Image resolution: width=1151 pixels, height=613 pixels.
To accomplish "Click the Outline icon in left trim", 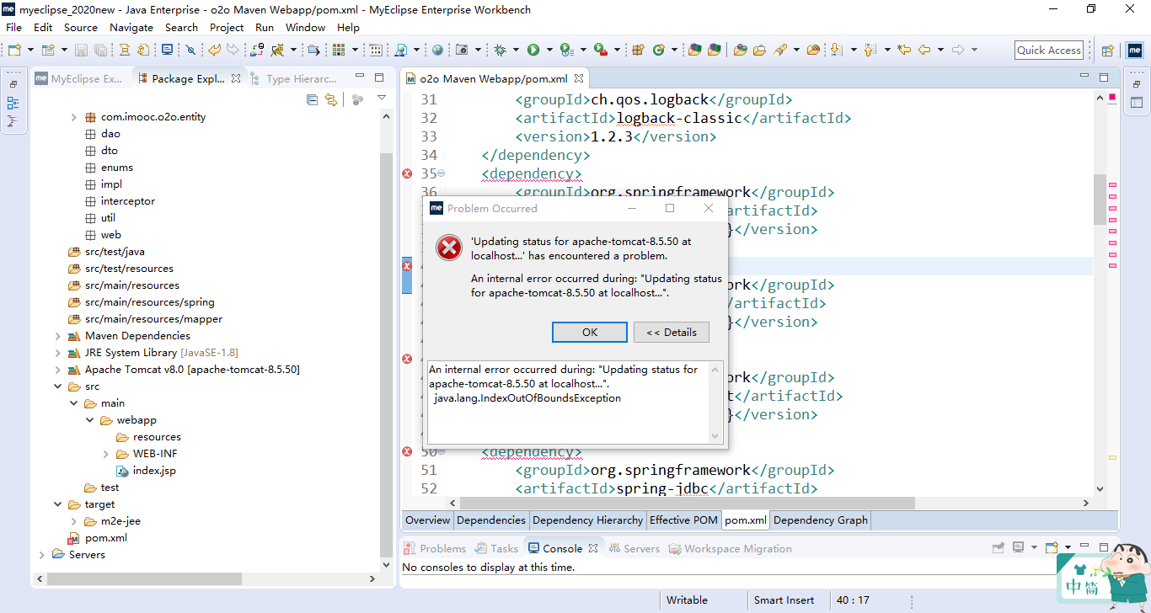I will click(13, 104).
